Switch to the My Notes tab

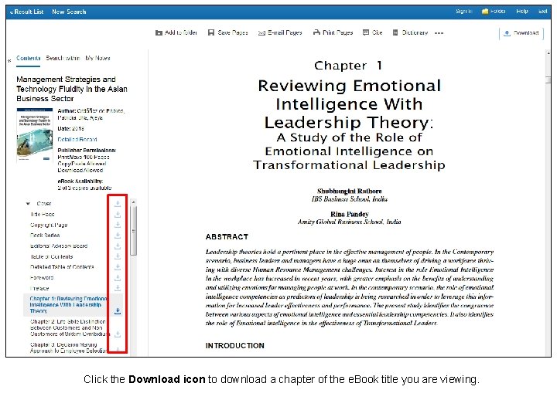[97, 58]
